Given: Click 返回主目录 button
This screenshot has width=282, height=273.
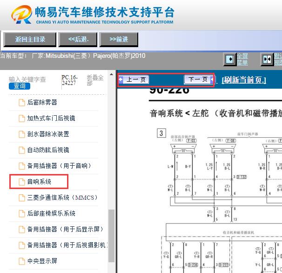Looking at the screenshot, I should tap(30, 39).
